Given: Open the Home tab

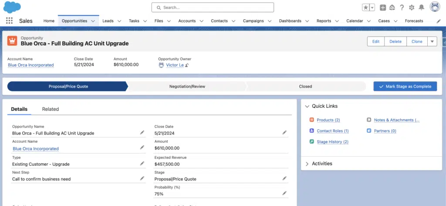Looking at the screenshot, I should pos(49,21).
